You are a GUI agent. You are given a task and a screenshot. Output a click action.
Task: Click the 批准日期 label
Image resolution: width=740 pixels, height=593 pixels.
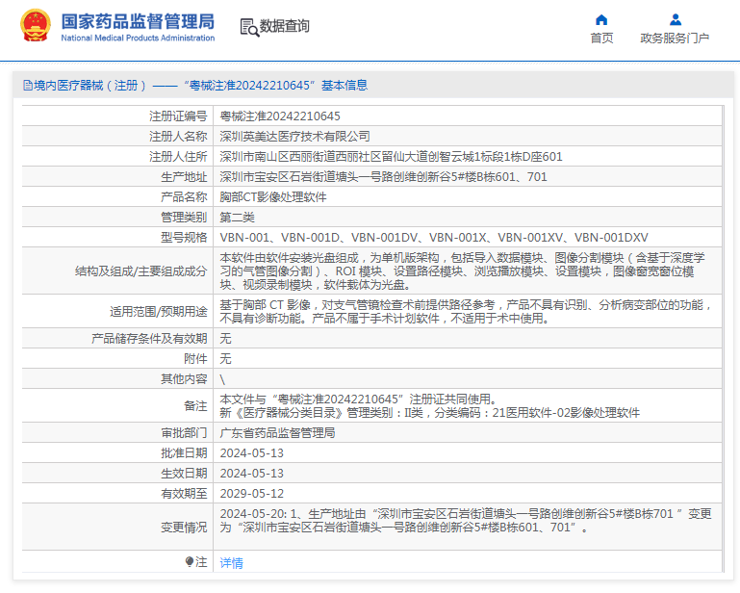184,453
